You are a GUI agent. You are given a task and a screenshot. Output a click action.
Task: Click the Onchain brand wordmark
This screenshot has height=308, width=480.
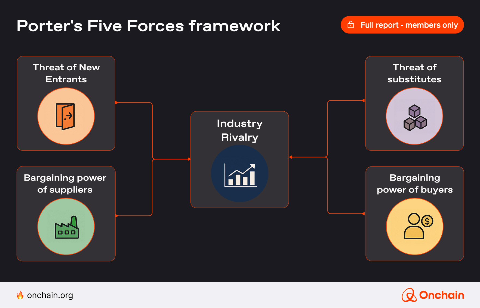442,295
